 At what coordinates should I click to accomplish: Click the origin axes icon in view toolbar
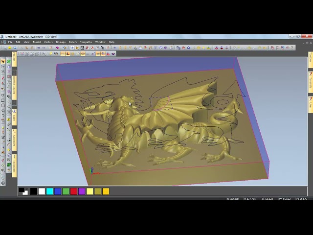pyautogui.click(x=67, y=54)
